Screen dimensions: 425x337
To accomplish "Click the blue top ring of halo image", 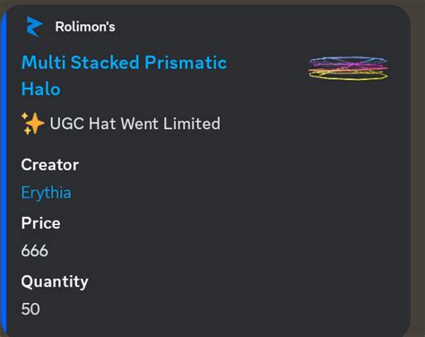I will [x=348, y=59].
